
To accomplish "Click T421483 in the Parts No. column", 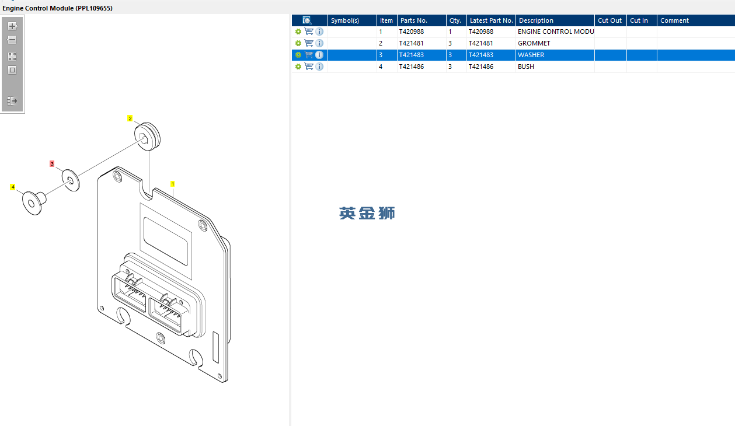I will tap(412, 55).
